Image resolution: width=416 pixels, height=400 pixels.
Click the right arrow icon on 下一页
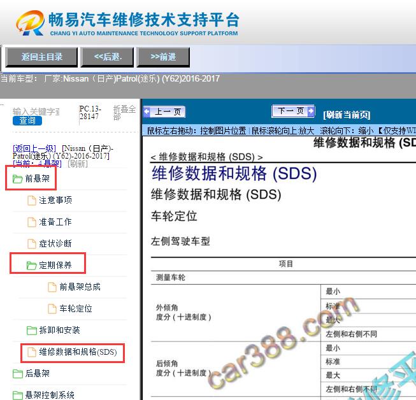tap(311, 111)
